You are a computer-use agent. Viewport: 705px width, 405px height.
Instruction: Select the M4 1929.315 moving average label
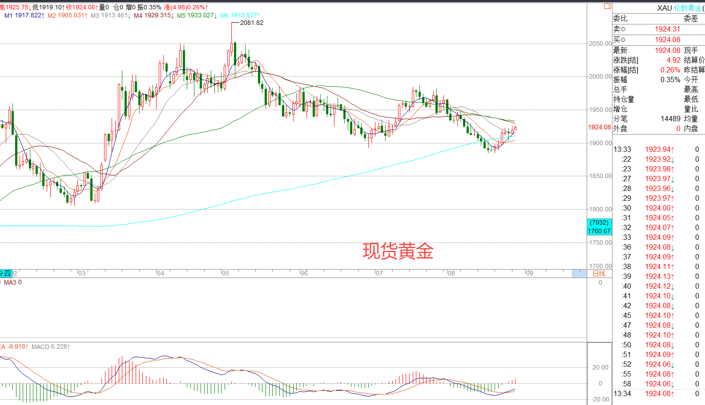(x=154, y=16)
